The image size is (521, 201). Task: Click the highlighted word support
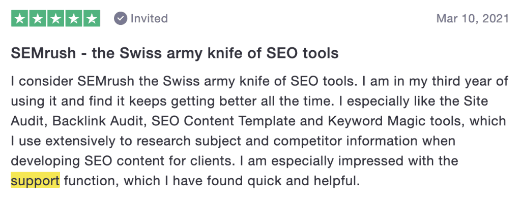pos(35,181)
